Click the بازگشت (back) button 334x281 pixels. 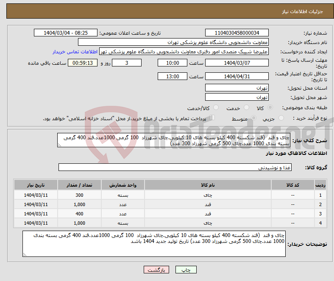(x=156, y=270)
